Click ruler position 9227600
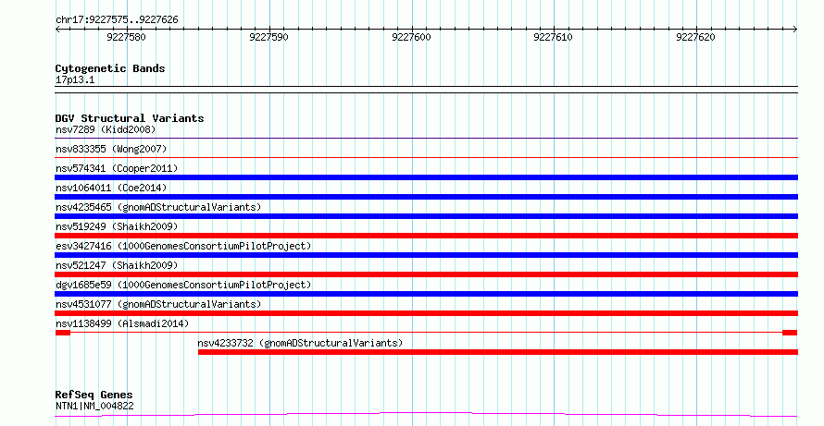The width and height of the screenshot is (824, 426). pos(411,37)
